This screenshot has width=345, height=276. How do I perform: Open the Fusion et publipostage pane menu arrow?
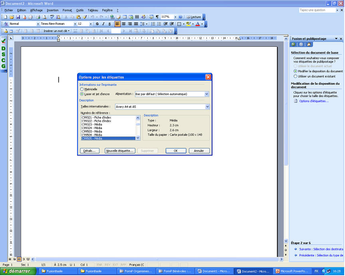click(336, 39)
